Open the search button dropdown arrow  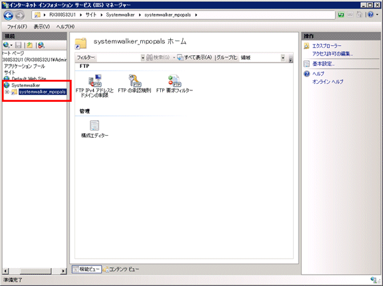point(174,58)
